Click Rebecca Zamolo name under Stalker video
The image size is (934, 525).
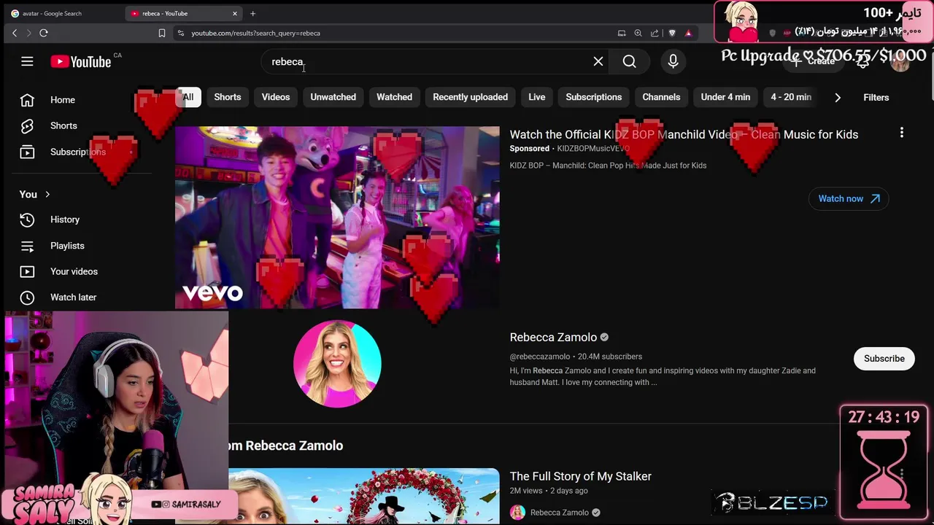[559, 513]
